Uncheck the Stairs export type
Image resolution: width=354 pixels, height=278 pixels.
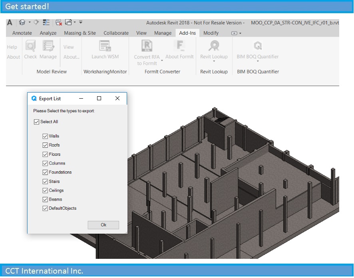point(45,181)
